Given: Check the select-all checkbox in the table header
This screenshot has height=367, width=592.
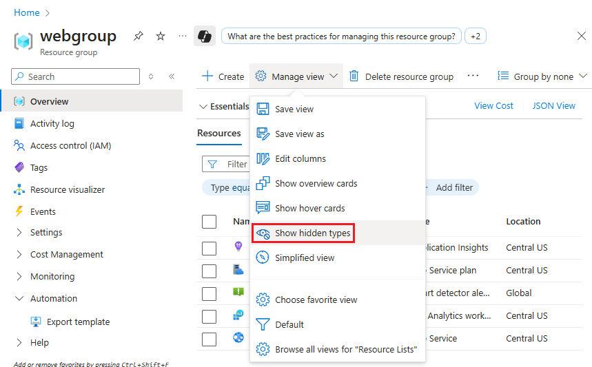Looking at the screenshot, I should click(209, 222).
